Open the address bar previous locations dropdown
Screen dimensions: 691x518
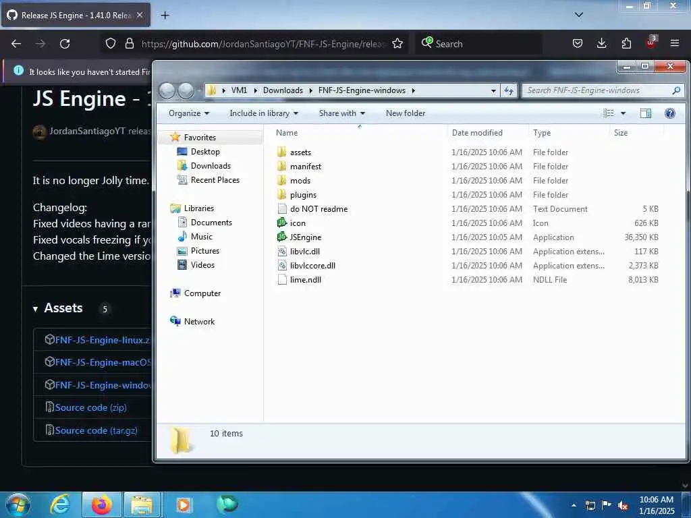coord(493,91)
